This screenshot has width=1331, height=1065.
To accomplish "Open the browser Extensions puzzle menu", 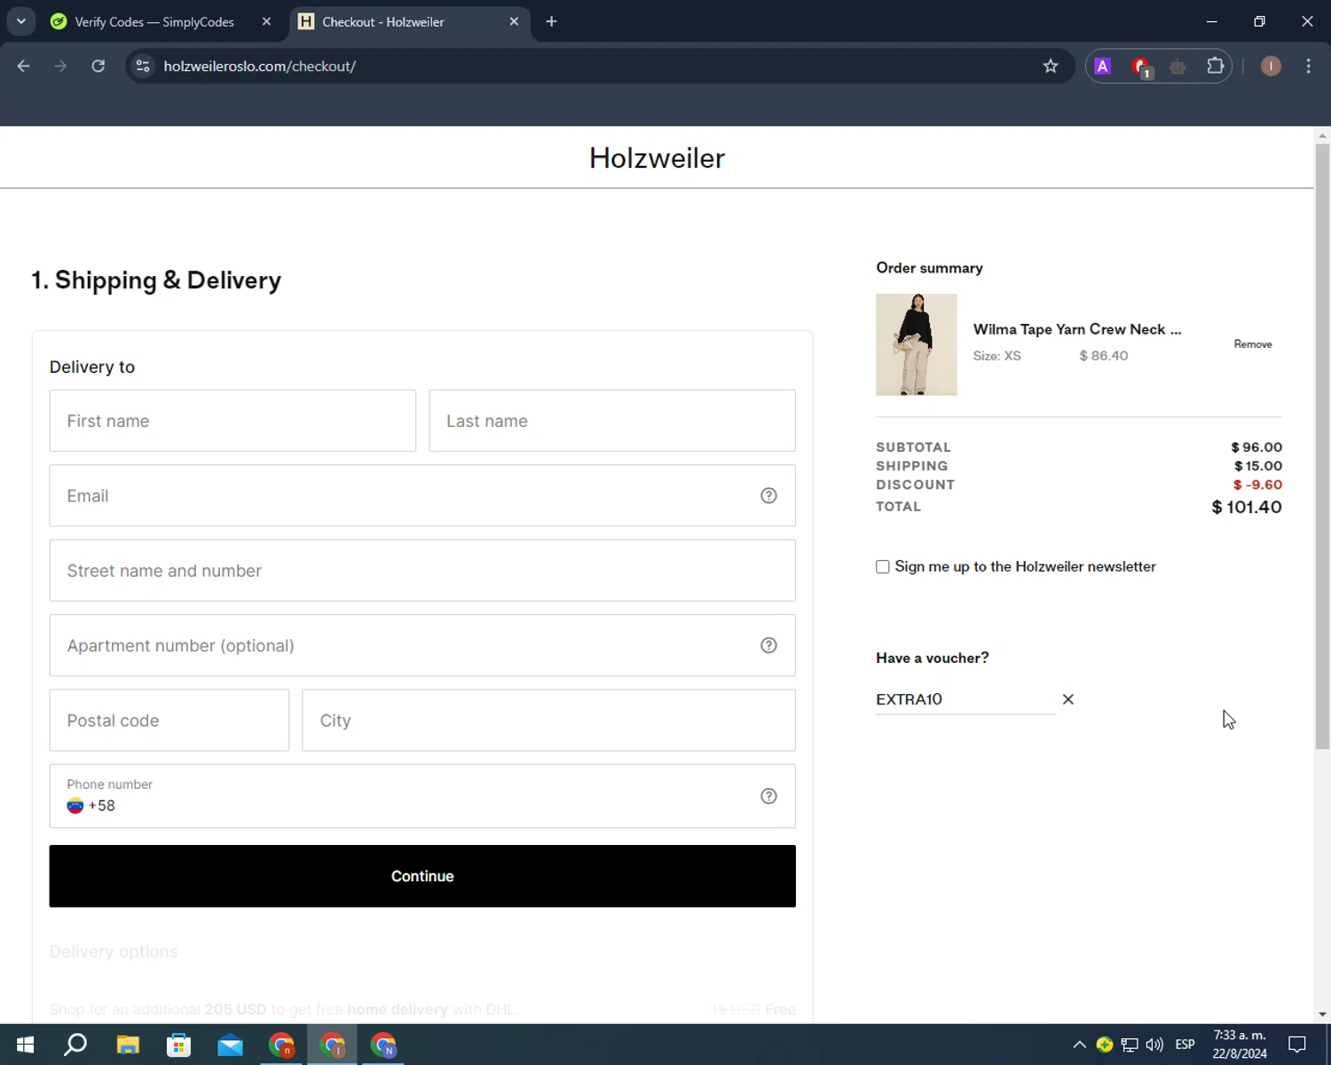I will [x=1215, y=67].
